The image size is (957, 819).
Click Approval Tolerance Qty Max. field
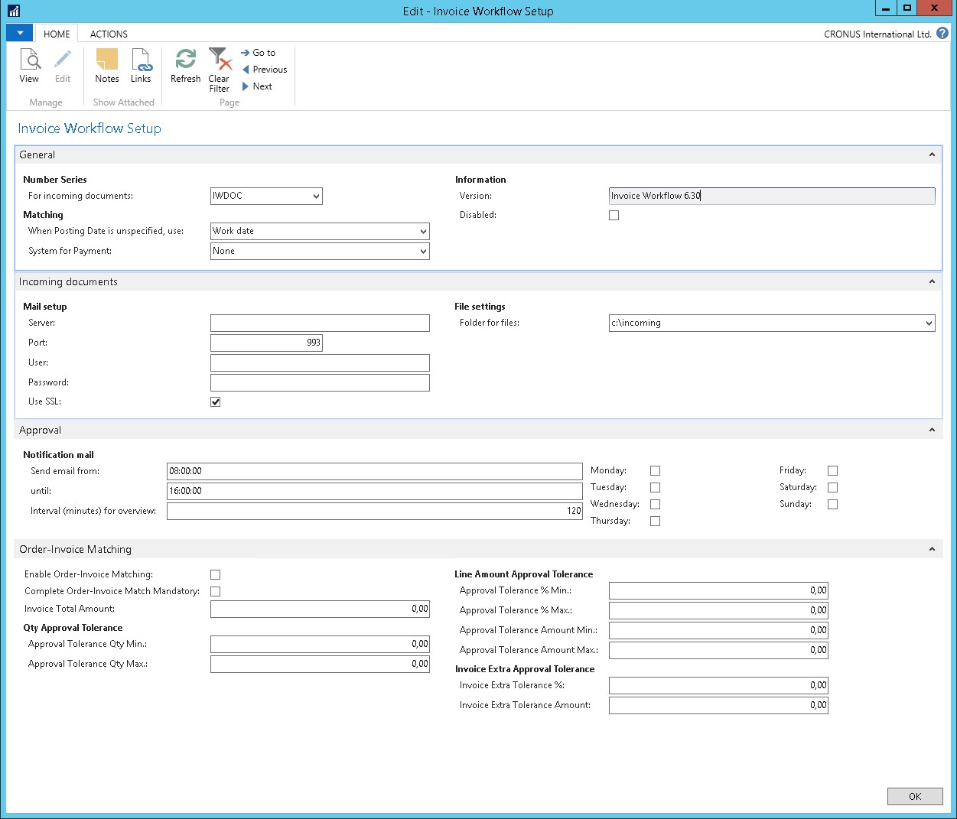pos(320,664)
